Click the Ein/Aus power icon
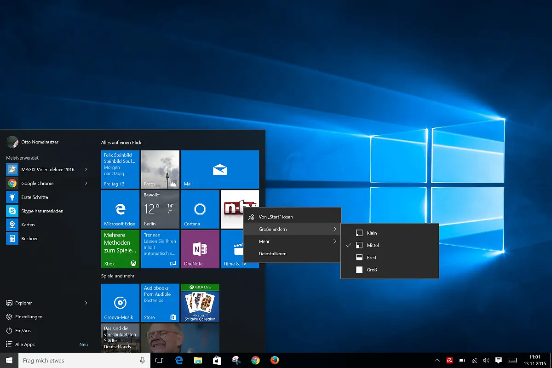 pos(25,330)
